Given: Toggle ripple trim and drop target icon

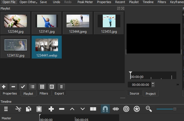Looking at the screenshot, I should [126, 109].
